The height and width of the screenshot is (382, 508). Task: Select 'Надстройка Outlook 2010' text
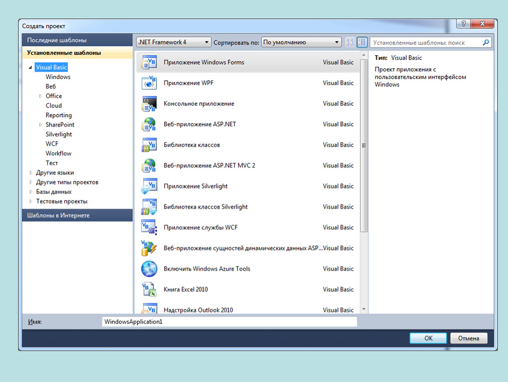[198, 310]
